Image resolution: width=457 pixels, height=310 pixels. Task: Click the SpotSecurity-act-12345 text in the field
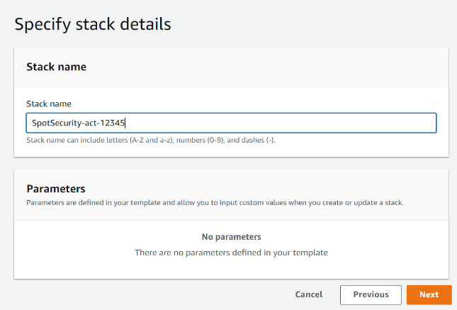[x=78, y=123]
